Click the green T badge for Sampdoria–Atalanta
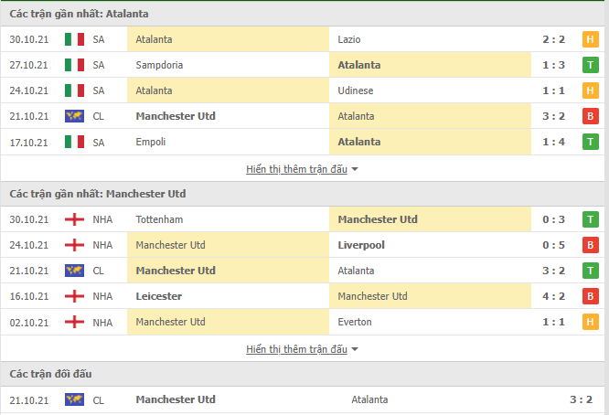 tap(591, 65)
